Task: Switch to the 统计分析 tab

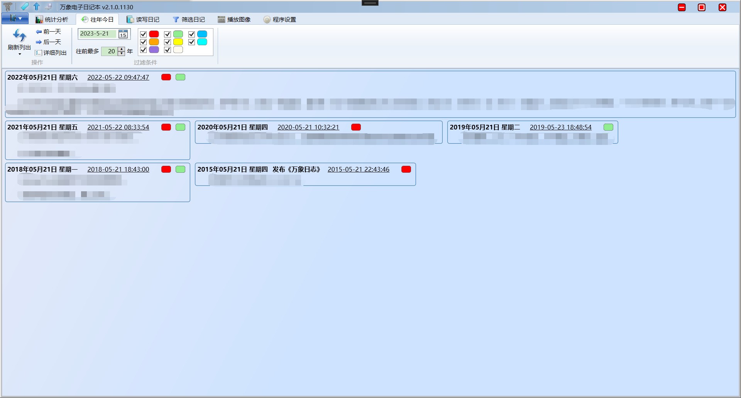Action: point(52,19)
